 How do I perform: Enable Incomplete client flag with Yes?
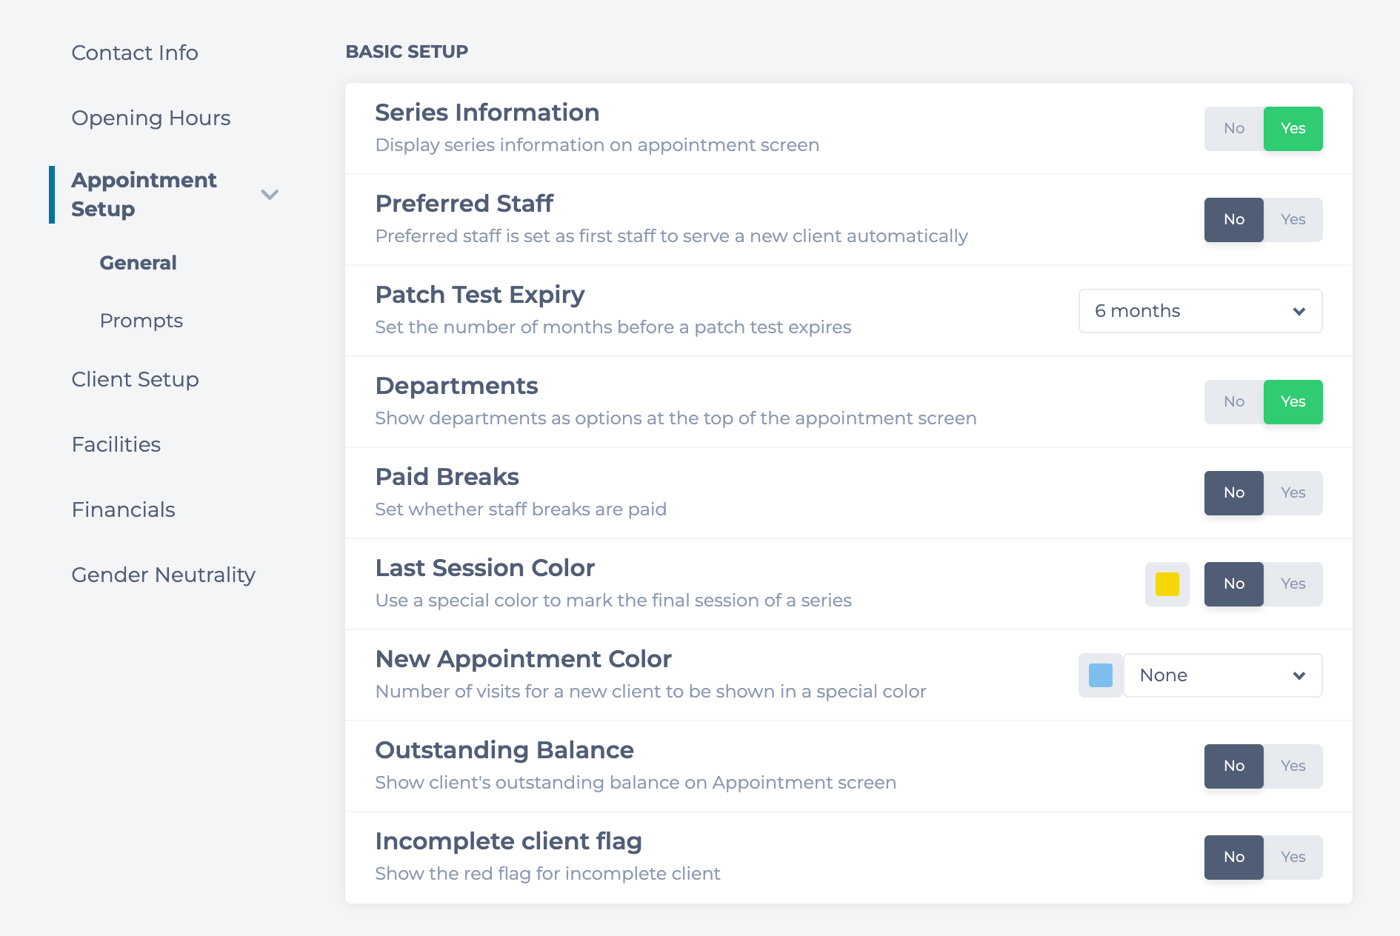coord(1293,858)
